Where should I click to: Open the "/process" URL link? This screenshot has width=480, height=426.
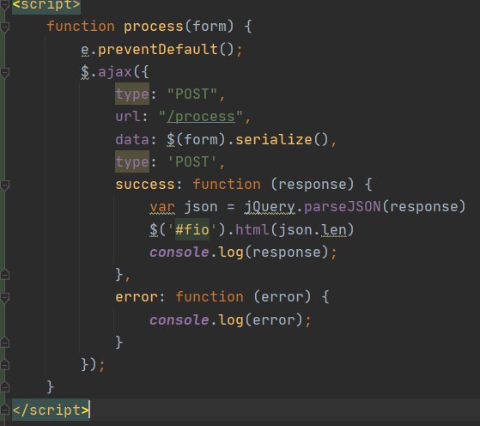click(x=201, y=117)
